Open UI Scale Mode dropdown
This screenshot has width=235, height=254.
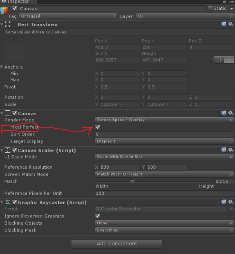(x=164, y=157)
